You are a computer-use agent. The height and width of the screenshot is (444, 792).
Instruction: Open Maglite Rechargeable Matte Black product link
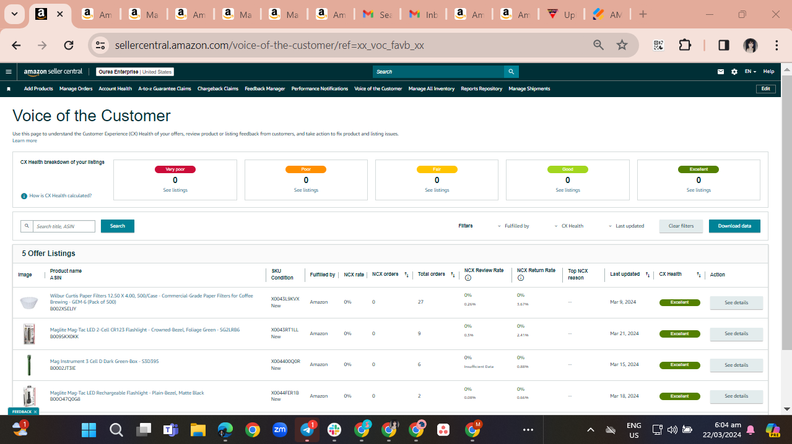point(127,393)
